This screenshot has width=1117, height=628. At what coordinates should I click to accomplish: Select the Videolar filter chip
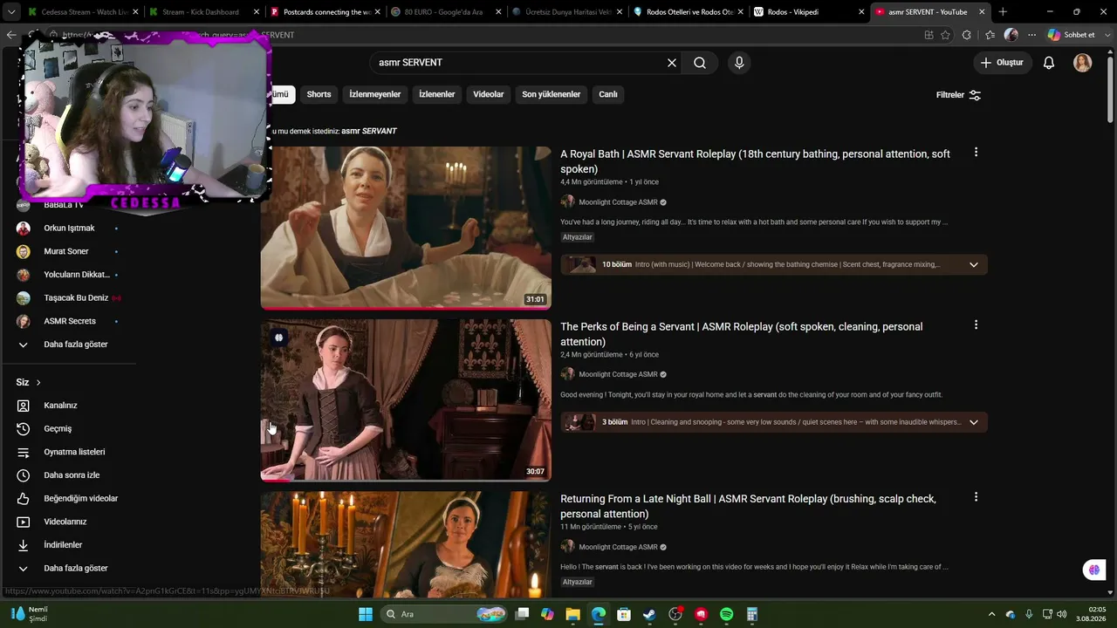(489, 94)
